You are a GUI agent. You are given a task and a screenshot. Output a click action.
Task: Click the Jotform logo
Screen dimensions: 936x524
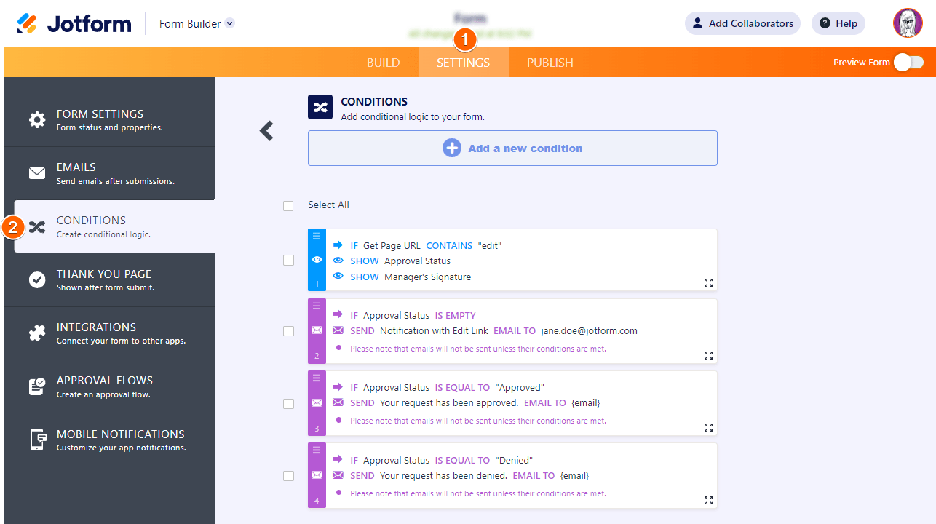[x=74, y=23]
